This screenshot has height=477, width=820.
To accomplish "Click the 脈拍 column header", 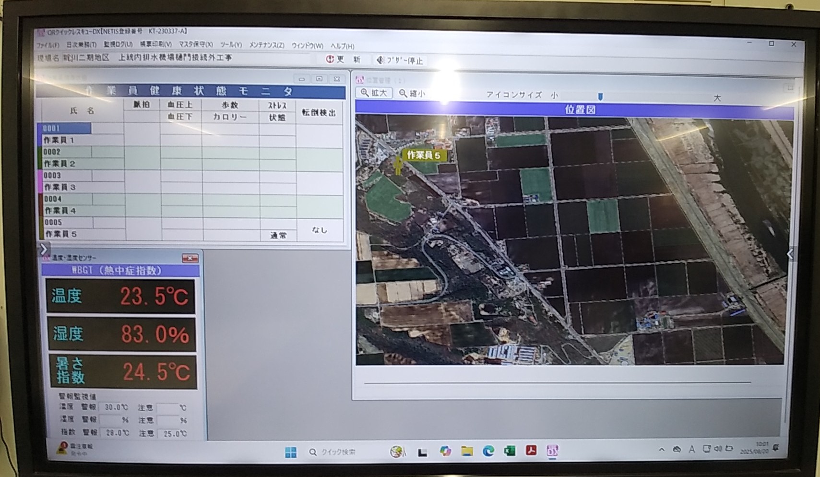I will [x=142, y=104].
